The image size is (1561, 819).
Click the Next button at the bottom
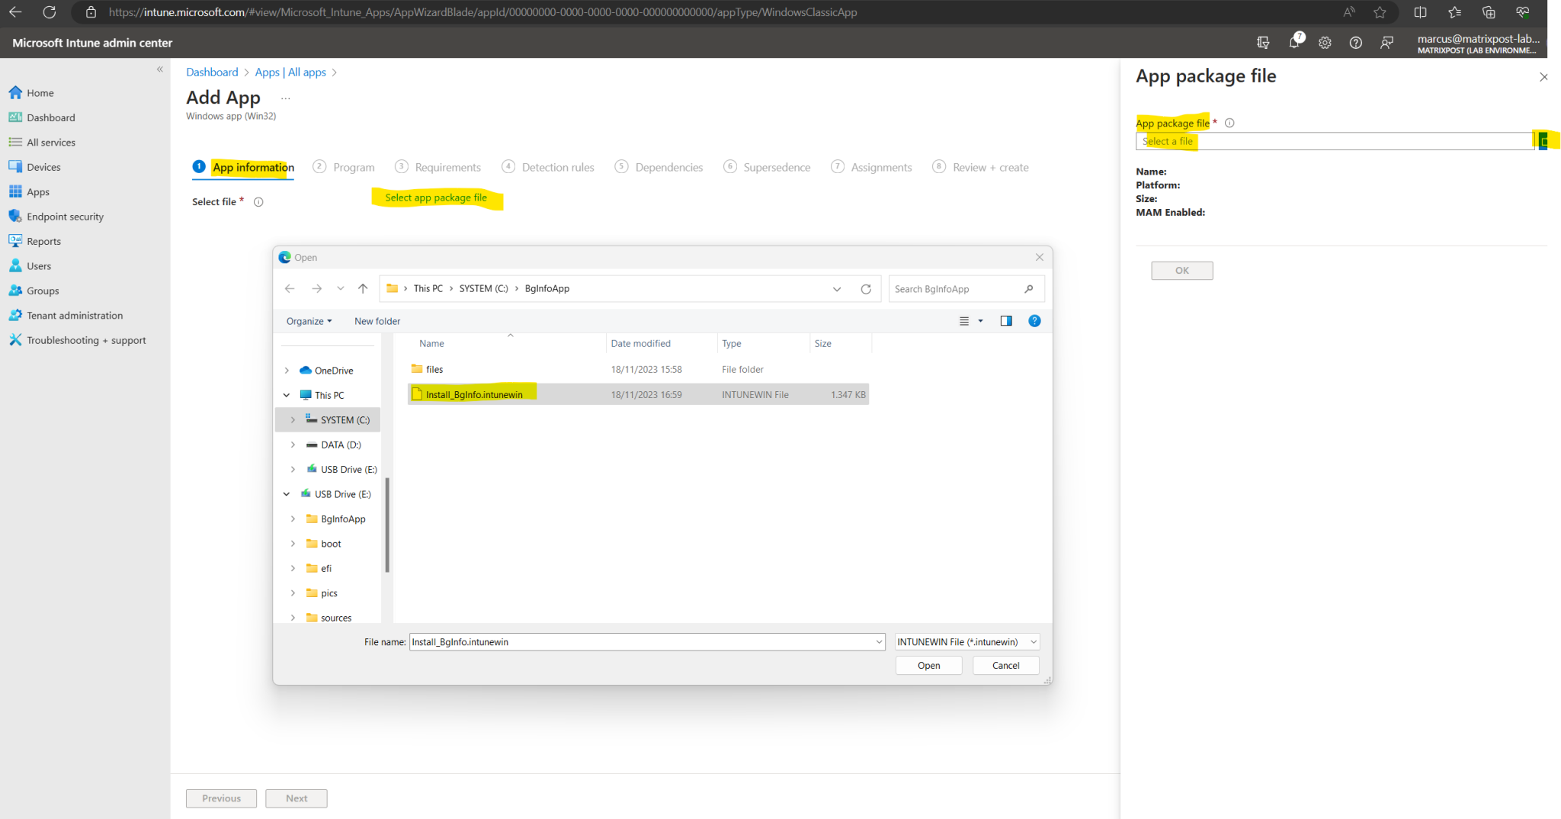(x=296, y=798)
